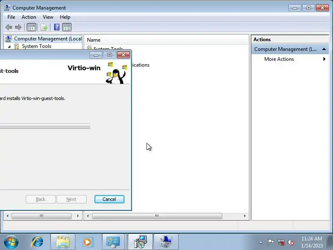The image size is (333, 250).
Task: Minimize the Virtio-win installer window
Action: point(96,55)
